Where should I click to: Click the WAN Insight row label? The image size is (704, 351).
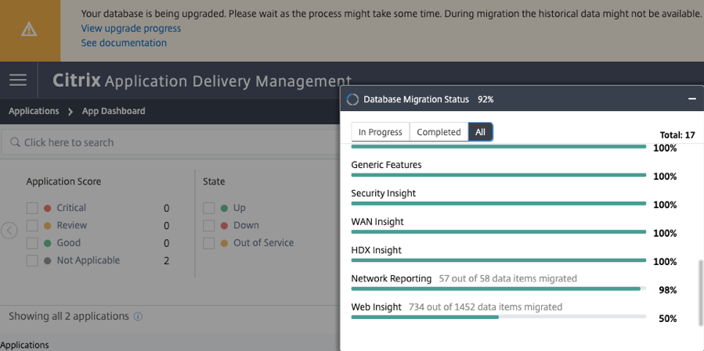[x=377, y=221]
